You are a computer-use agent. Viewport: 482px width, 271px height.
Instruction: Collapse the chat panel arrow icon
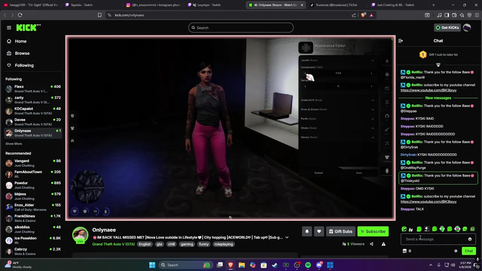pyautogui.click(x=401, y=41)
